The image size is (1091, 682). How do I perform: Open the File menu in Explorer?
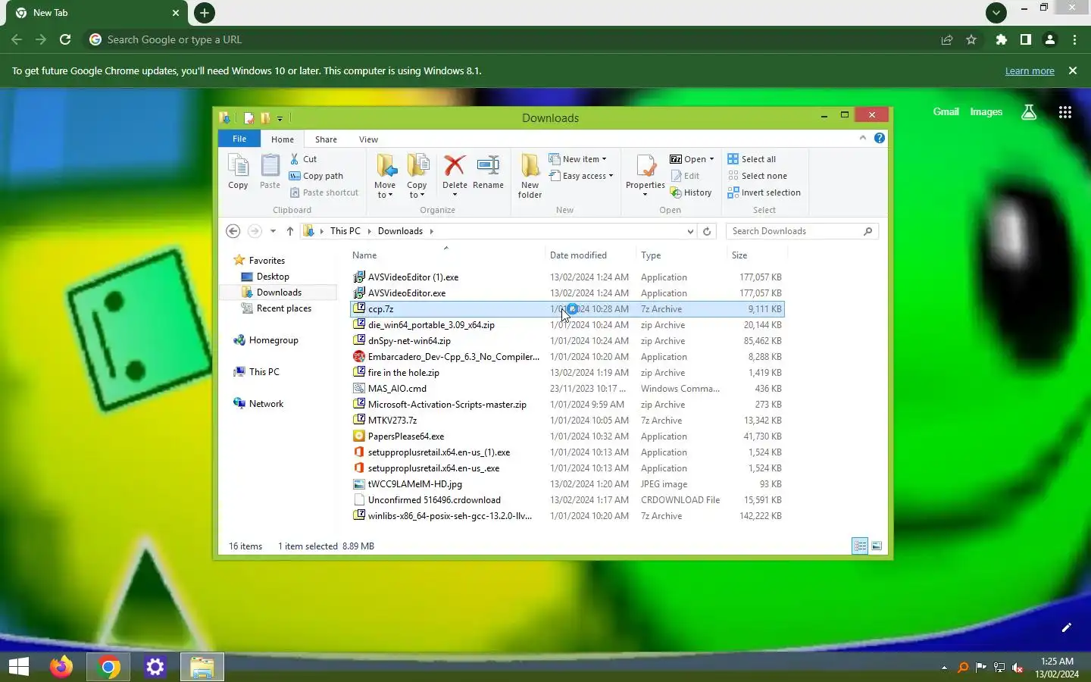(x=239, y=139)
